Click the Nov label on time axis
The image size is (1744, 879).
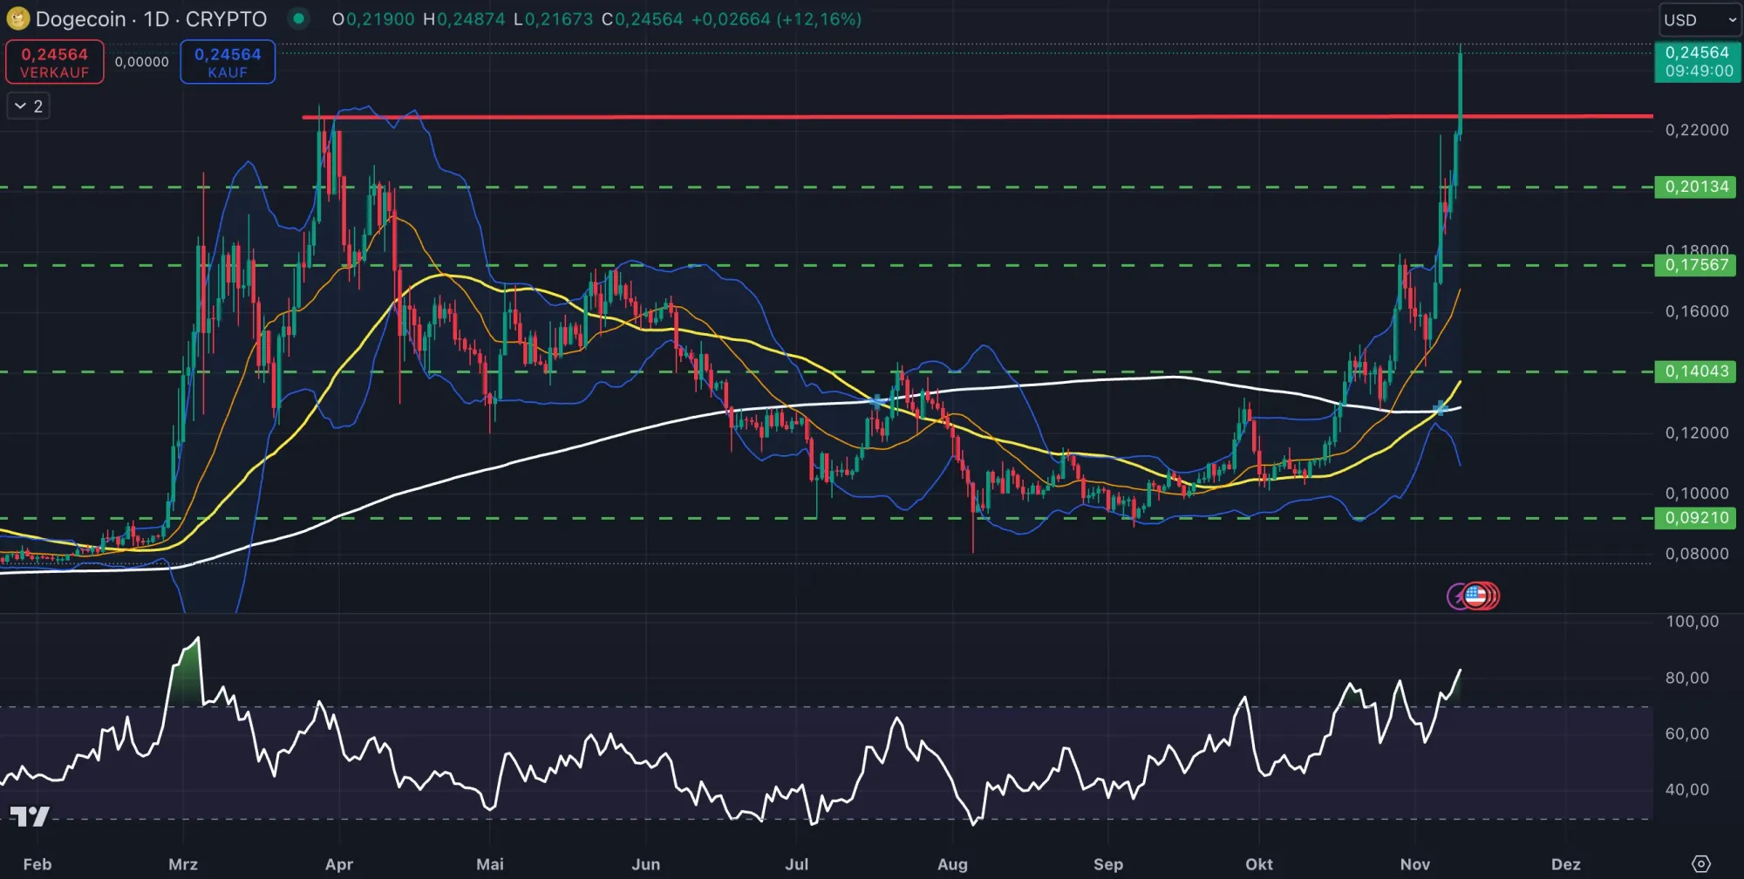click(x=1414, y=864)
